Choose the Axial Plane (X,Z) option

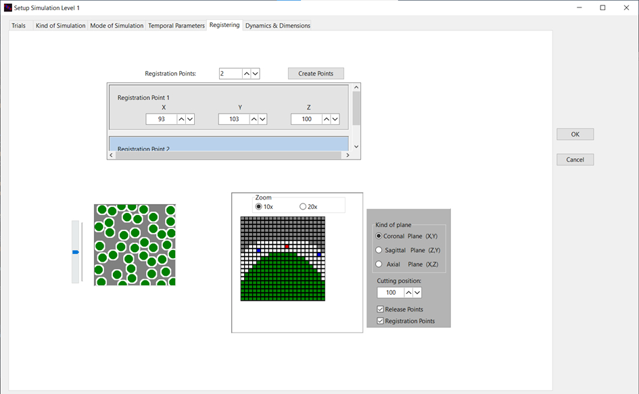tap(379, 264)
